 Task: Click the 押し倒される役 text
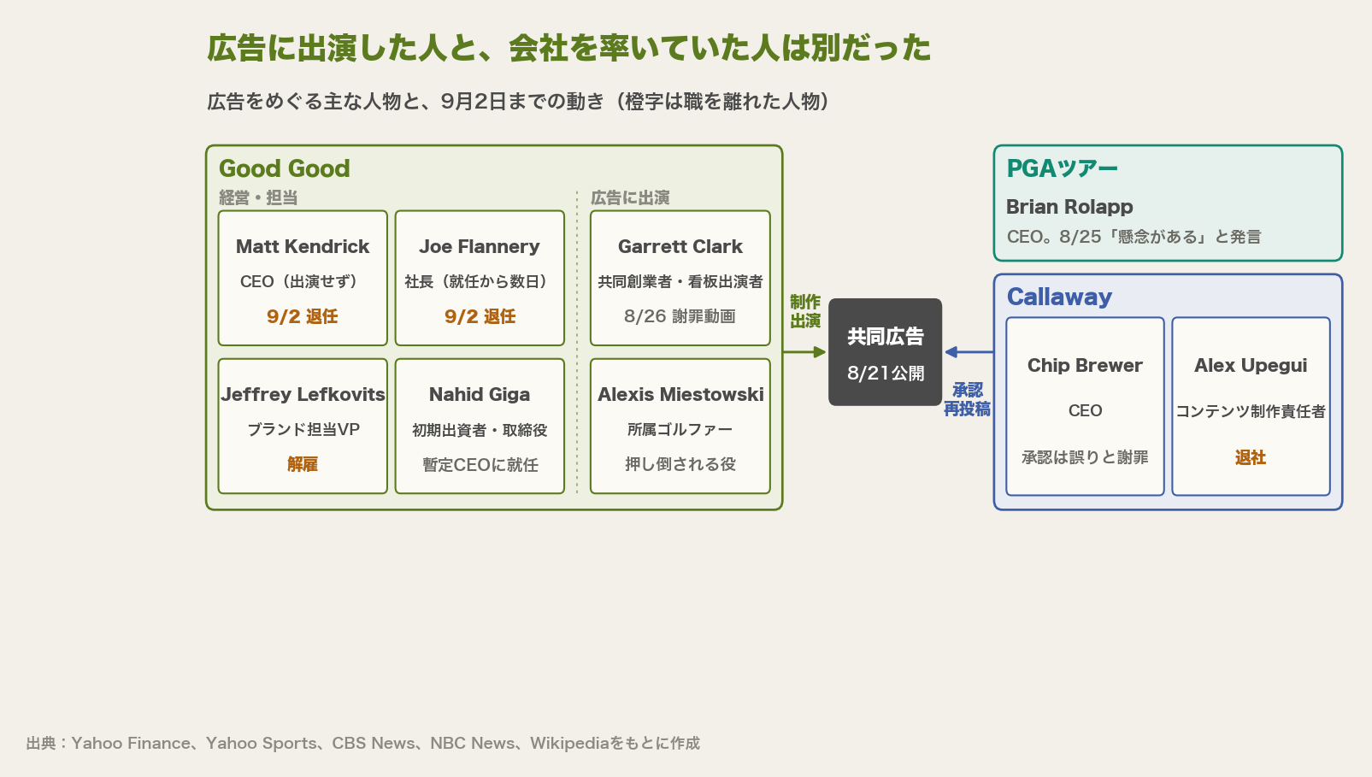point(680,464)
